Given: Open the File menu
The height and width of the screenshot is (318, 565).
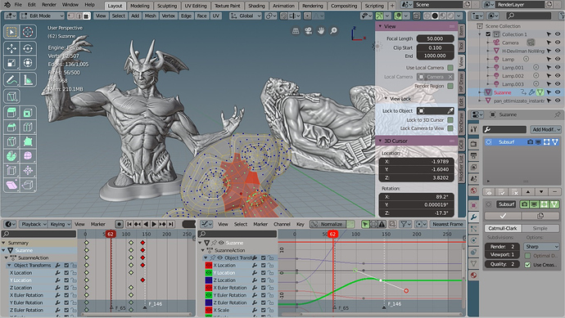Looking at the screenshot, I should coord(18,5).
